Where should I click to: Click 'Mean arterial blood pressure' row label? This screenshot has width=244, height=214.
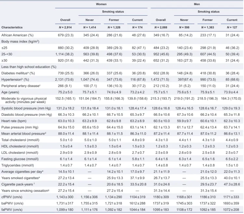point(24,134)
